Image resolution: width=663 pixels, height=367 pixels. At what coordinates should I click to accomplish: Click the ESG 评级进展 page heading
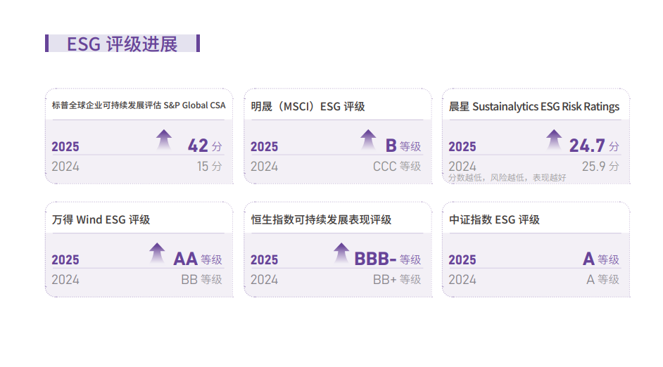click(x=122, y=44)
